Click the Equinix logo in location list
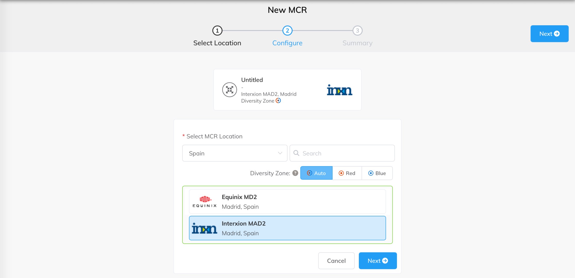575x278 pixels. (x=205, y=202)
